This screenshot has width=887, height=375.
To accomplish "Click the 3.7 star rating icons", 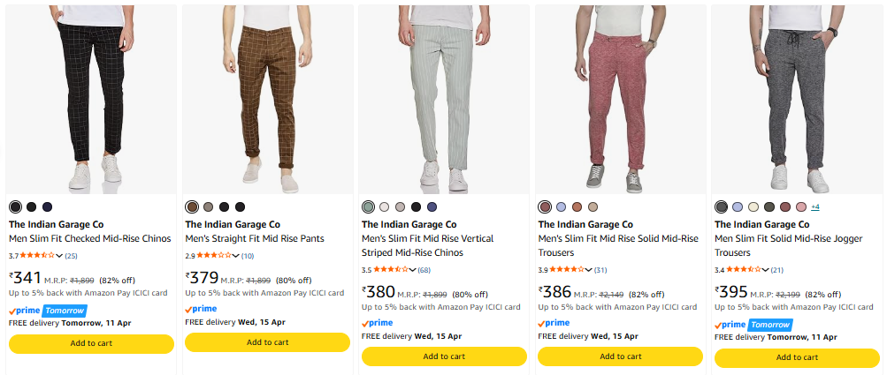I will click(x=38, y=256).
